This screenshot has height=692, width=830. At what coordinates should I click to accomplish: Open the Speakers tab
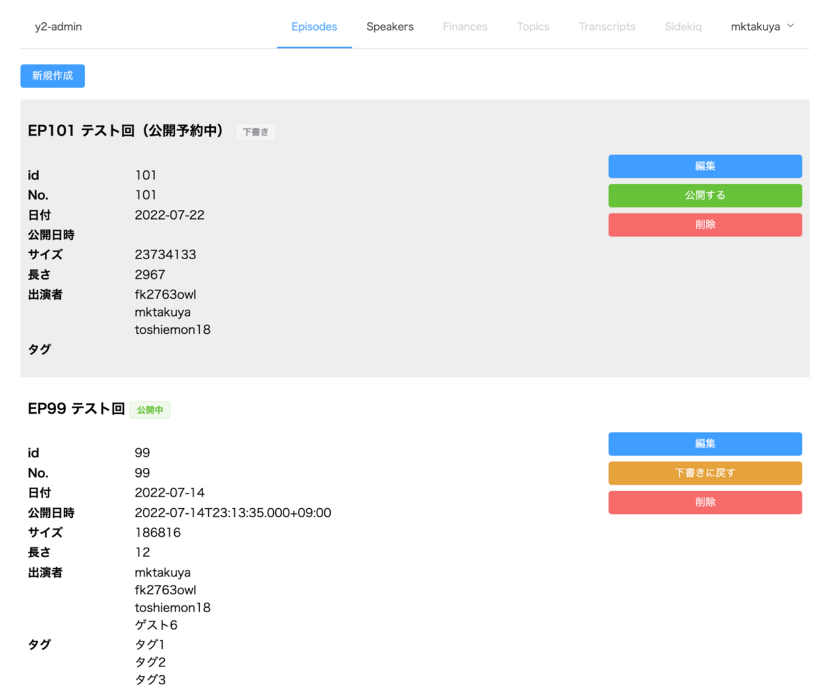click(389, 27)
